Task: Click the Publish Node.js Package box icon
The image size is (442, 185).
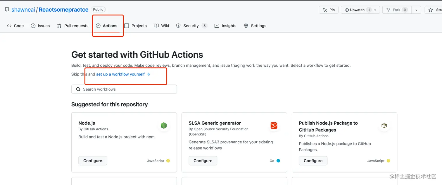Action: point(384,126)
